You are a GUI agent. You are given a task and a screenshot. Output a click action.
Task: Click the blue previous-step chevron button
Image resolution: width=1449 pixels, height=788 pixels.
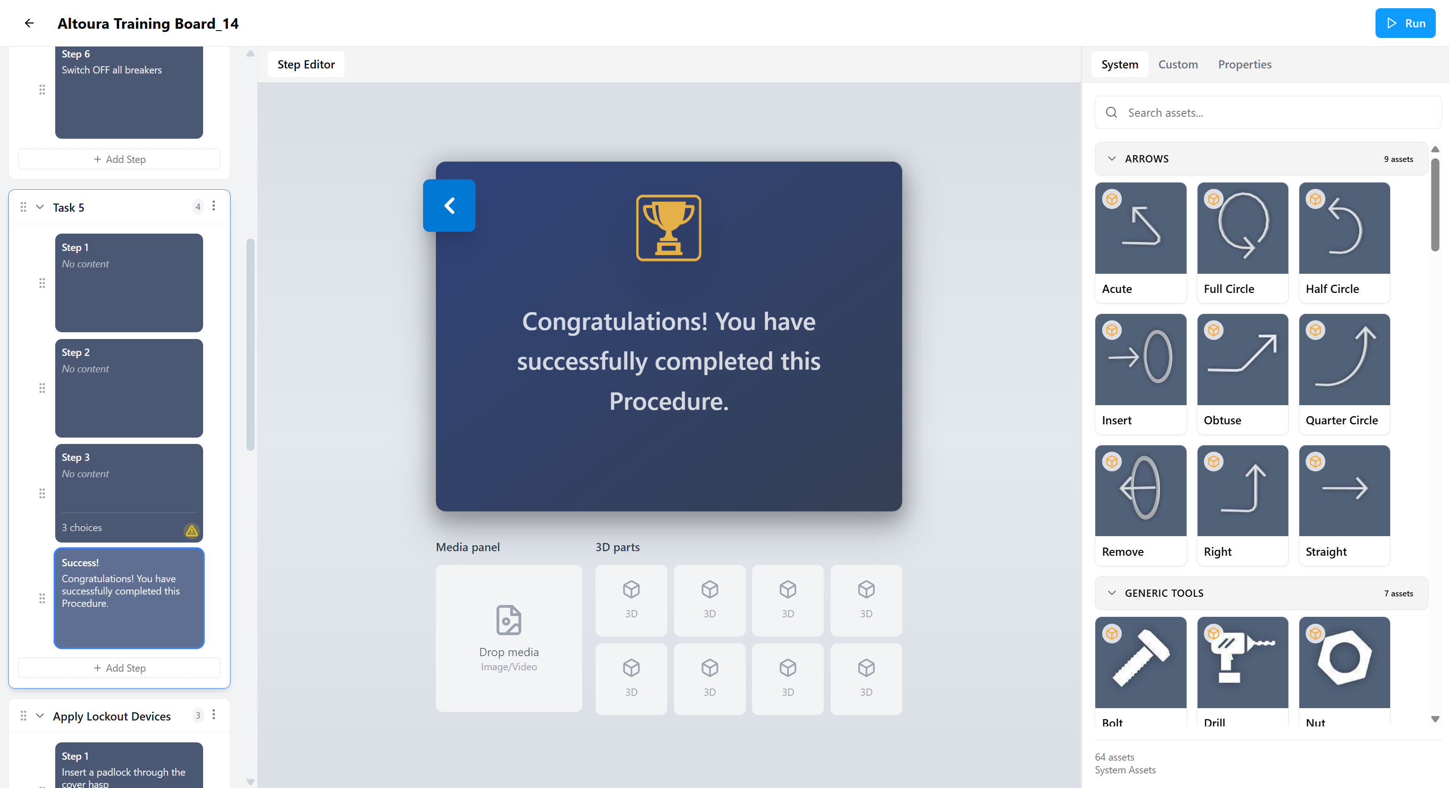(x=449, y=205)
